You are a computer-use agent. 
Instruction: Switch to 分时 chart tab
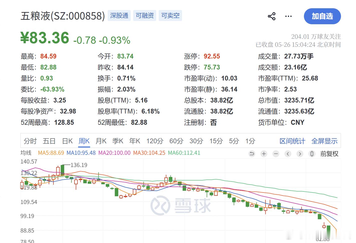[30, 141]
